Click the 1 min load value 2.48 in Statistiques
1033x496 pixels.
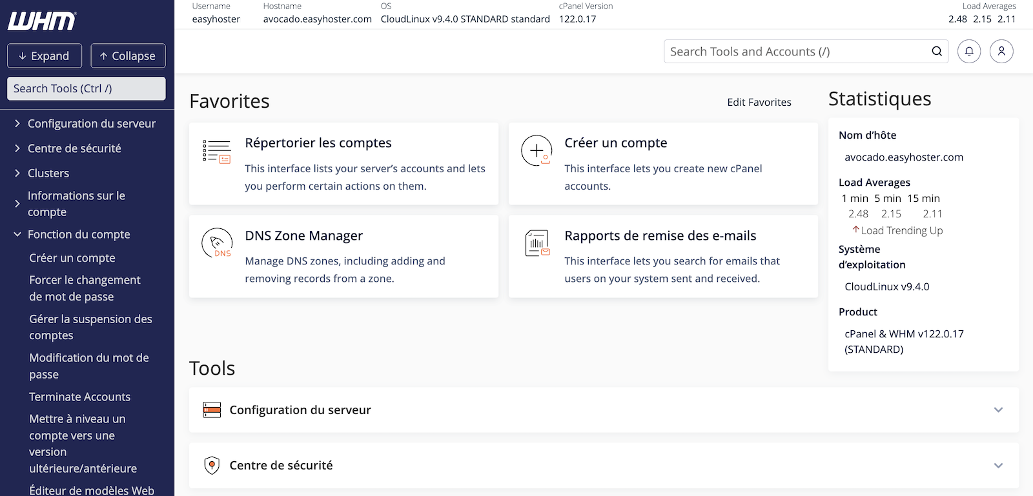859,213
